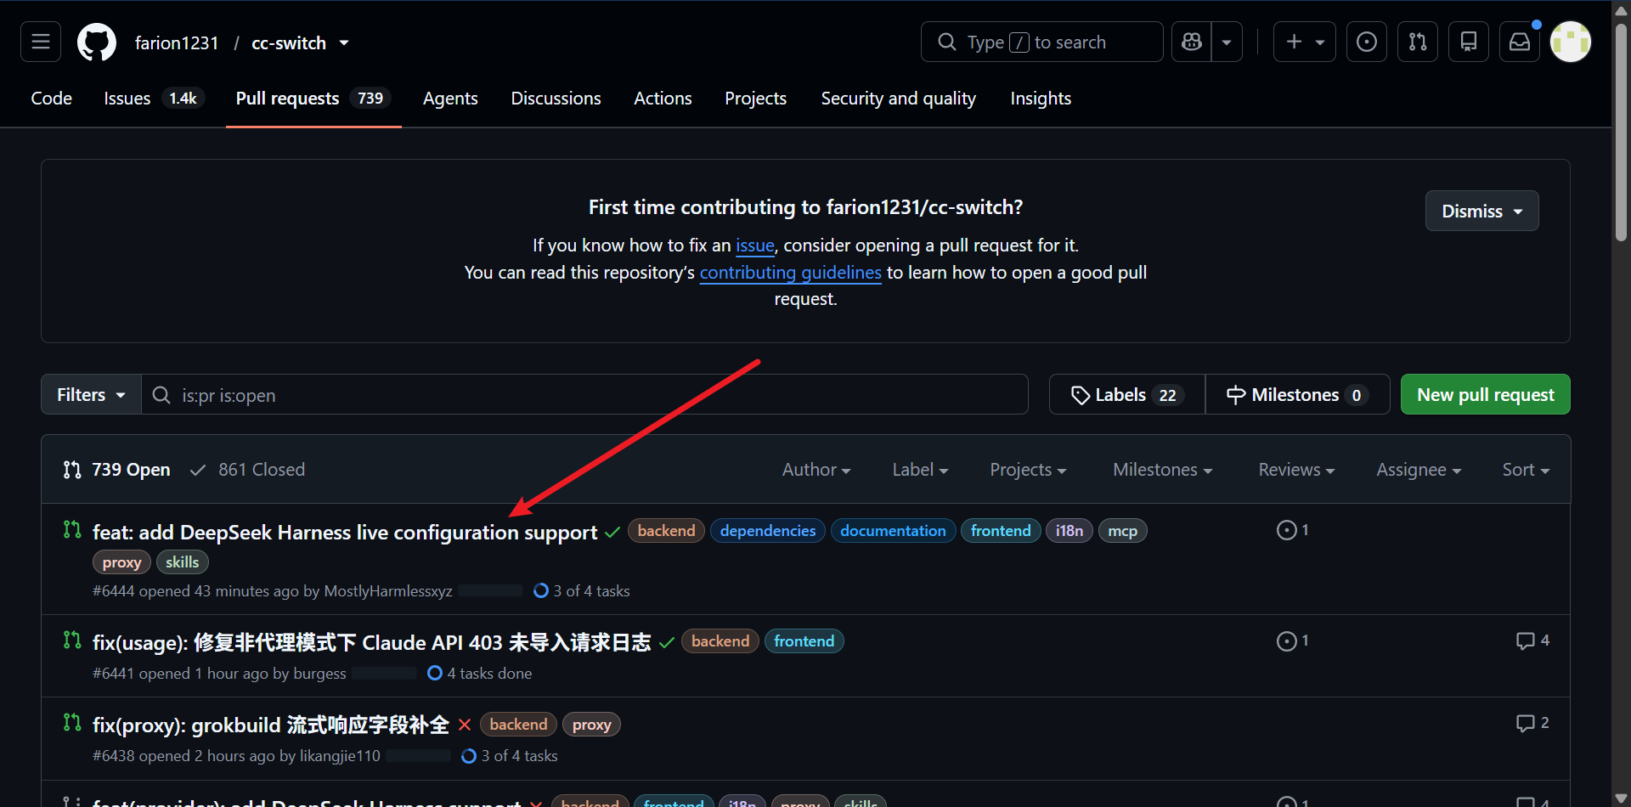1631x807 pixels.
Task: Expand the Label filter dropdown
Action: click(920, 470)
